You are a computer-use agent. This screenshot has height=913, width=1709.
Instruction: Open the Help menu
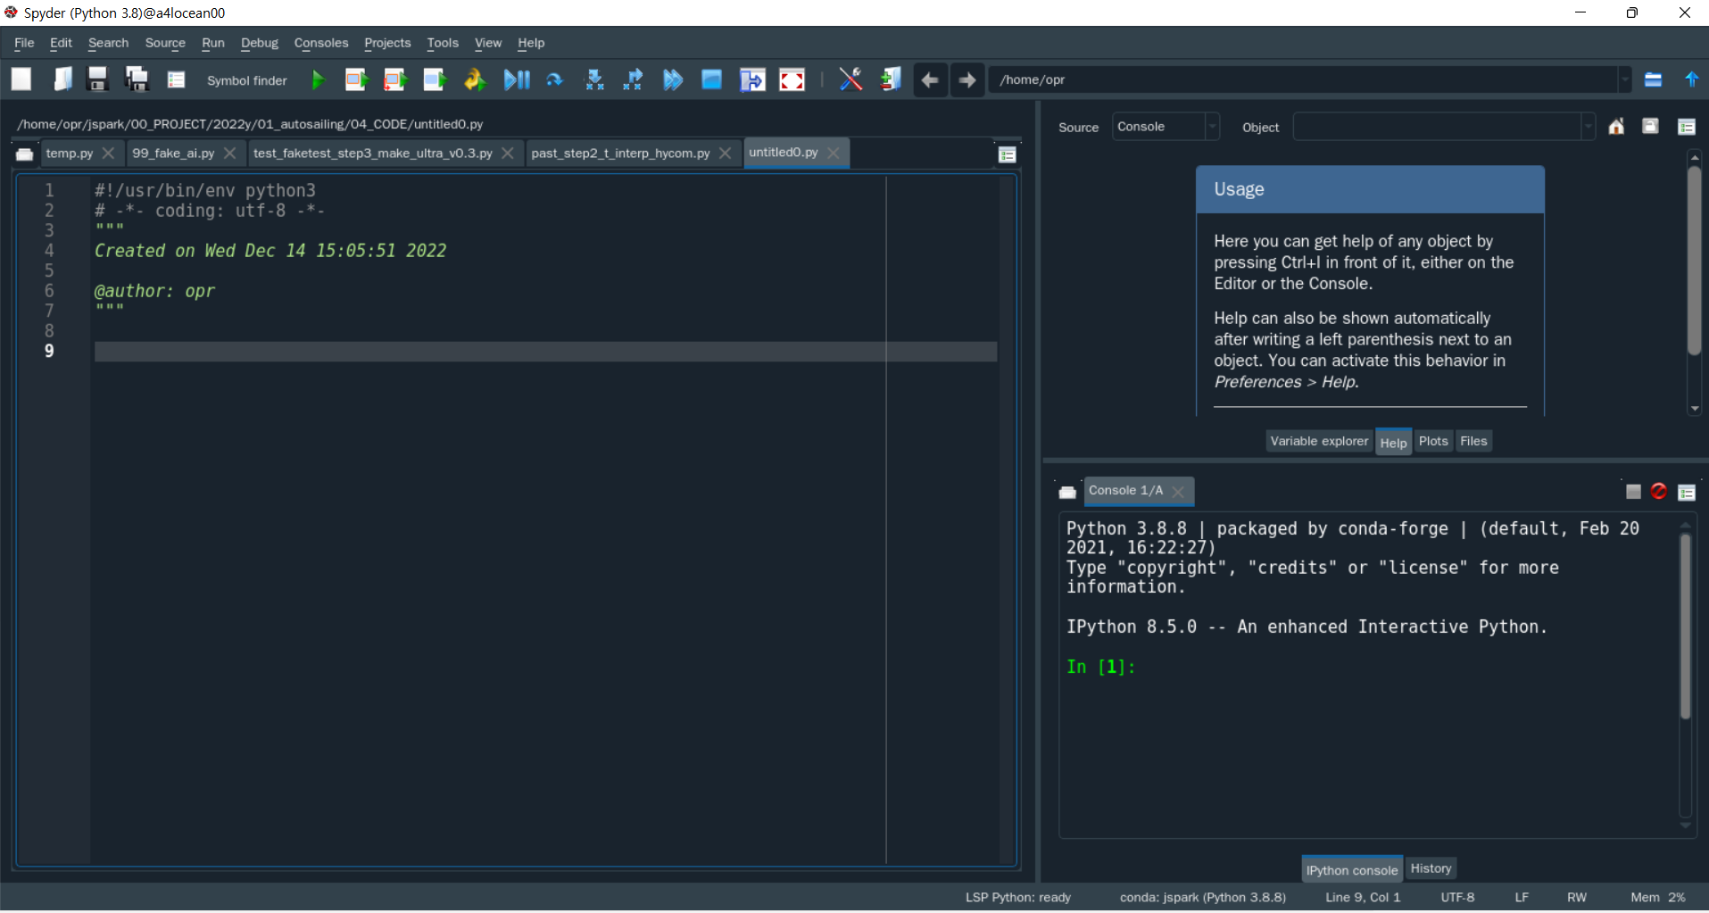click(x=531, y=43)
